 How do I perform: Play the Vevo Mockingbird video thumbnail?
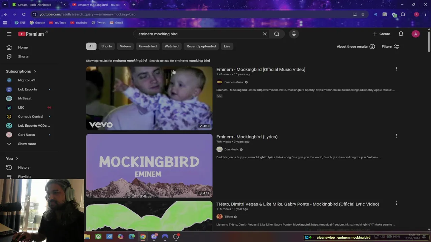click(149, 98)
